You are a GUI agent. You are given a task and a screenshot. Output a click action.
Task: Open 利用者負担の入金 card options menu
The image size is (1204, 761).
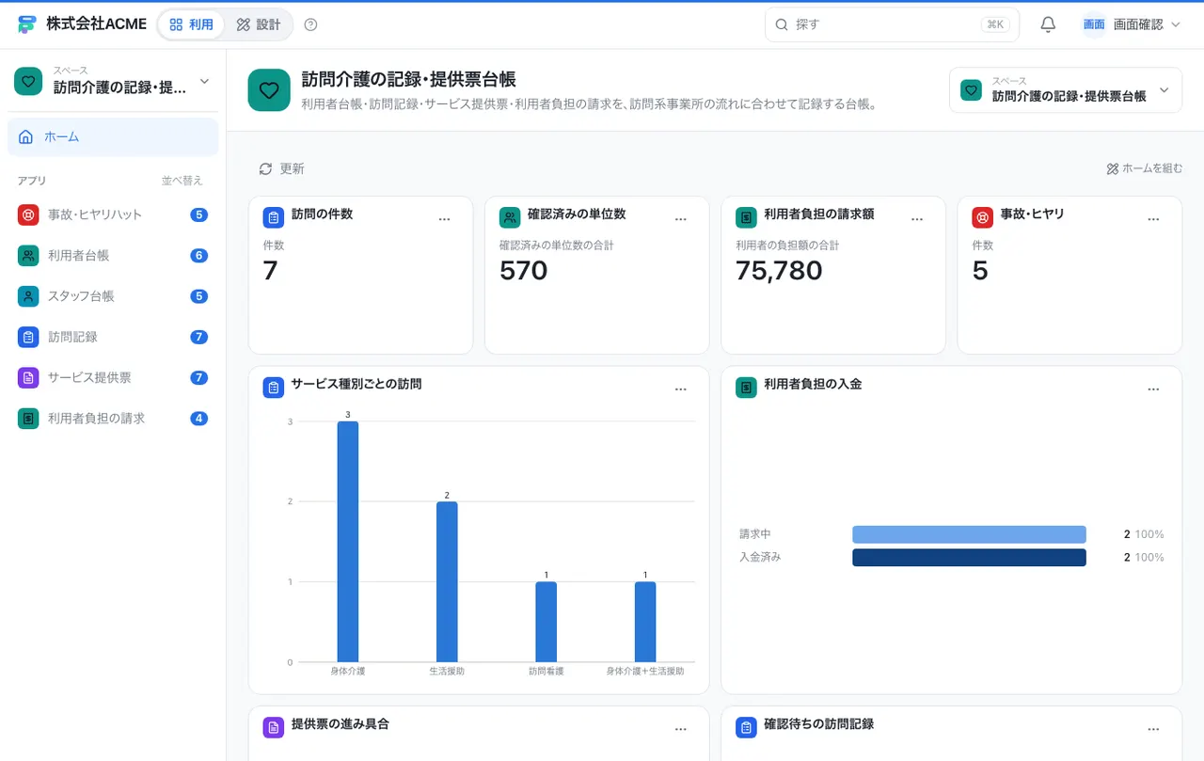pyautogui.click(x=1153, y=389)
